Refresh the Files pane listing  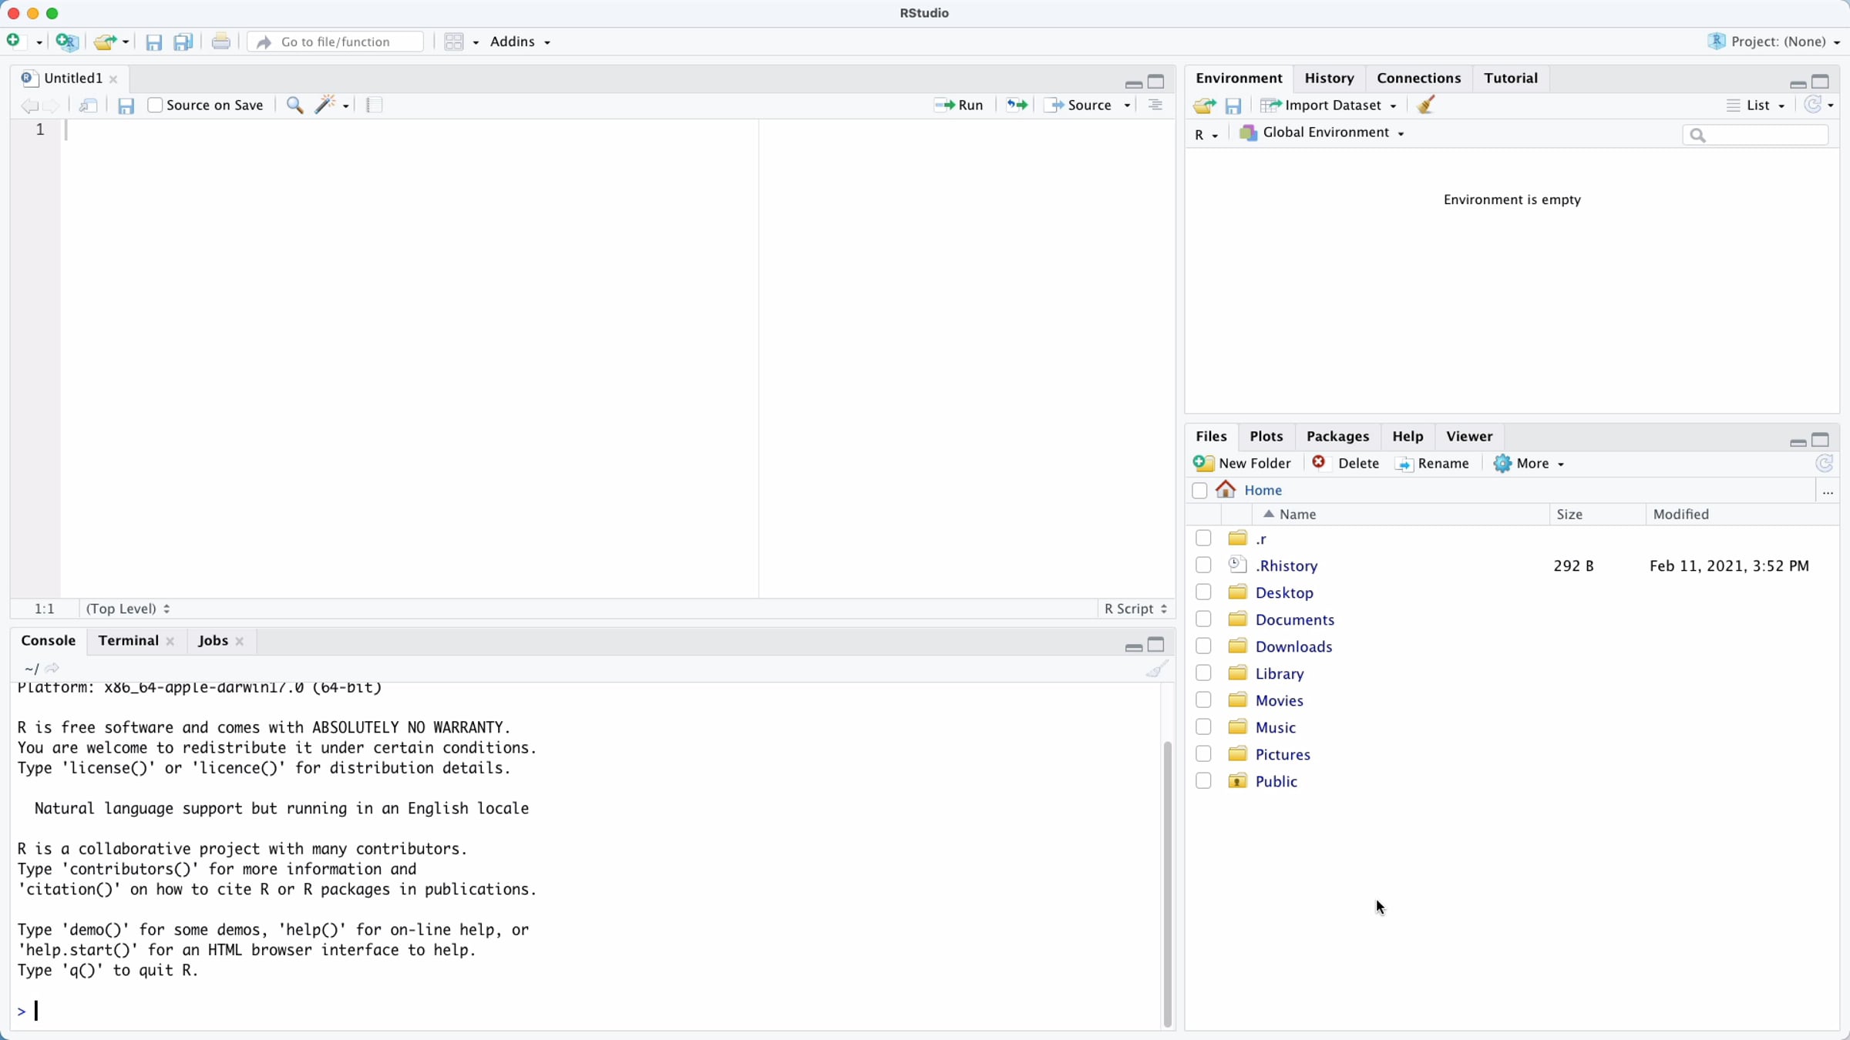(x=1824, y=463)
